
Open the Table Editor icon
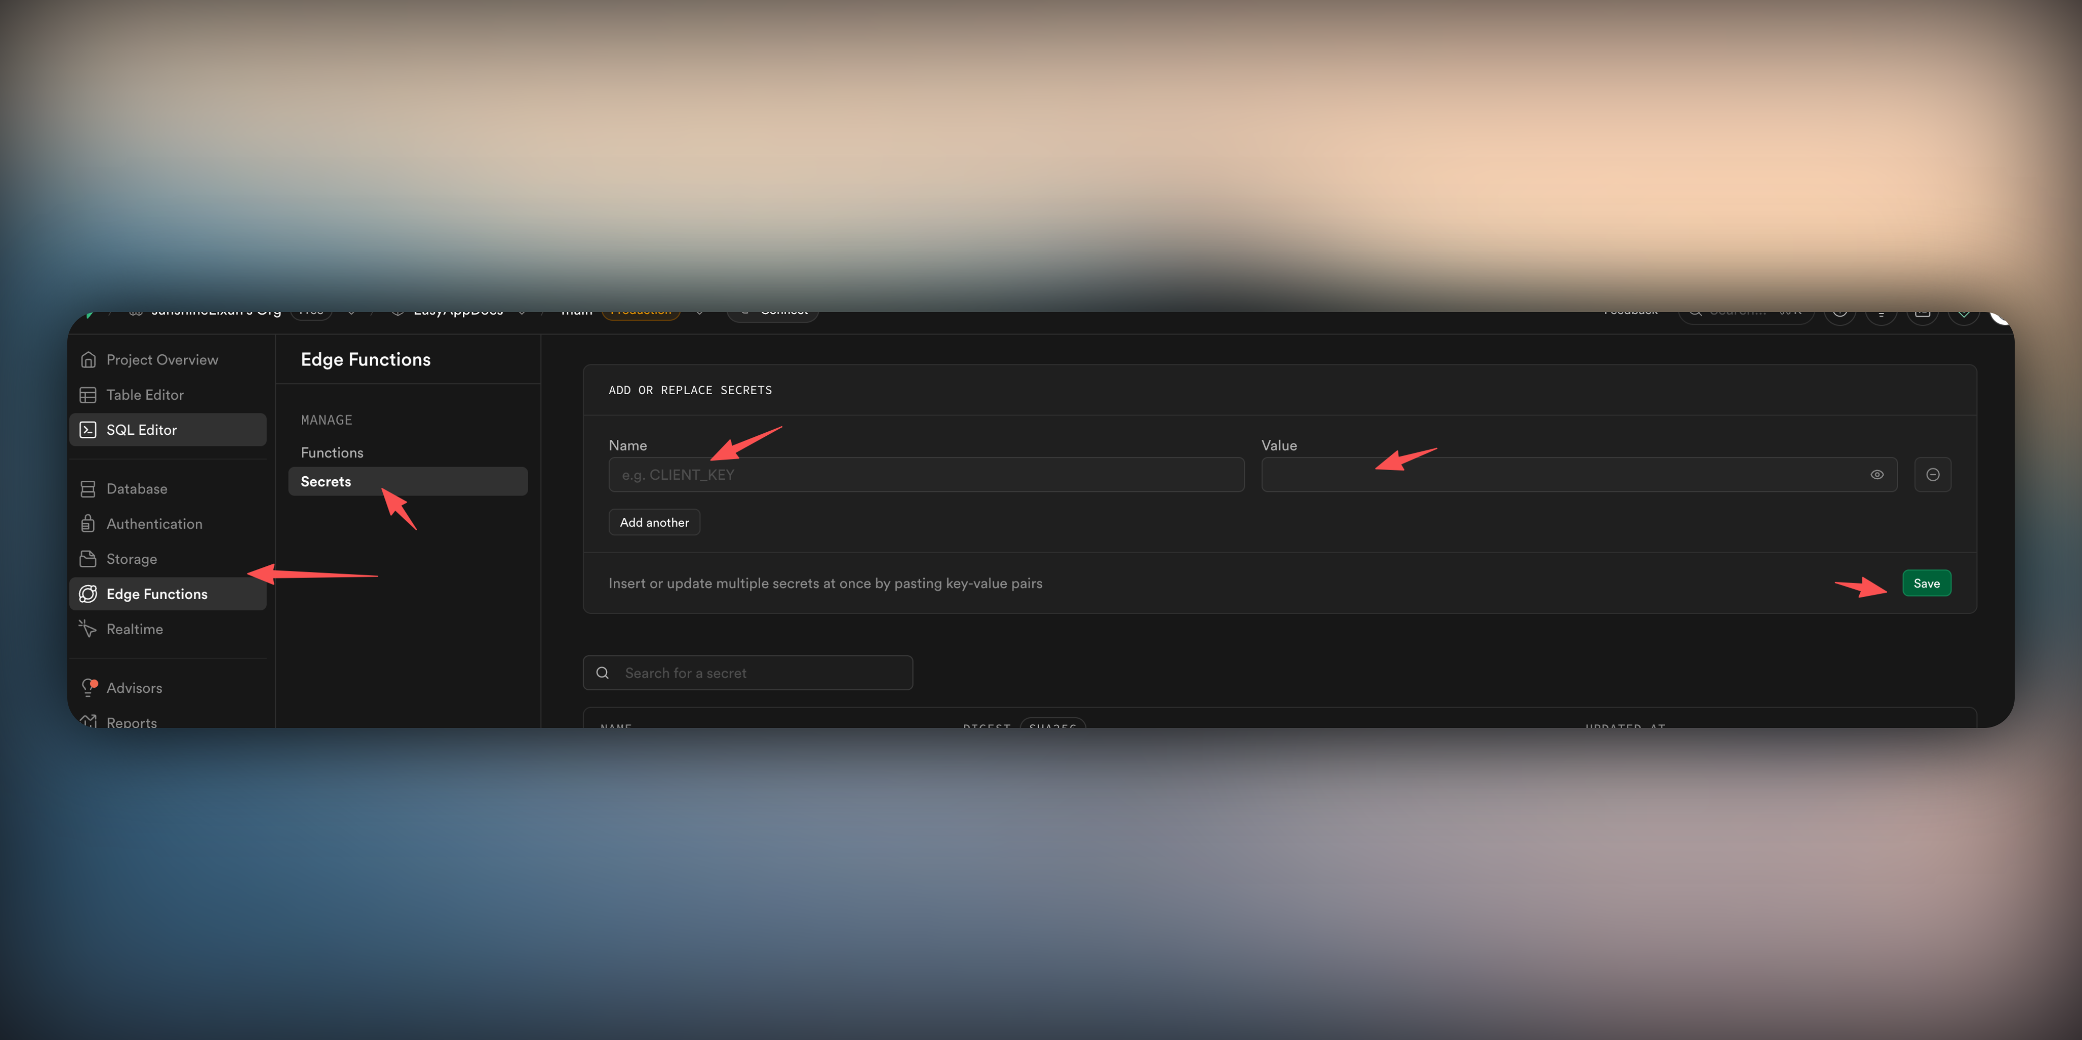point(88,395)
